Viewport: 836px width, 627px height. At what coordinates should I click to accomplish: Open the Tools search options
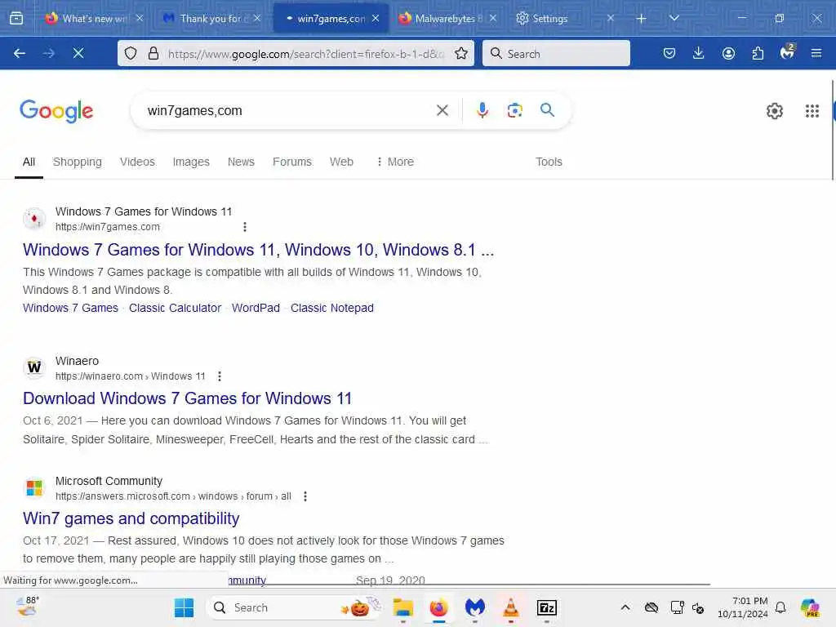(x=549, y=162)
